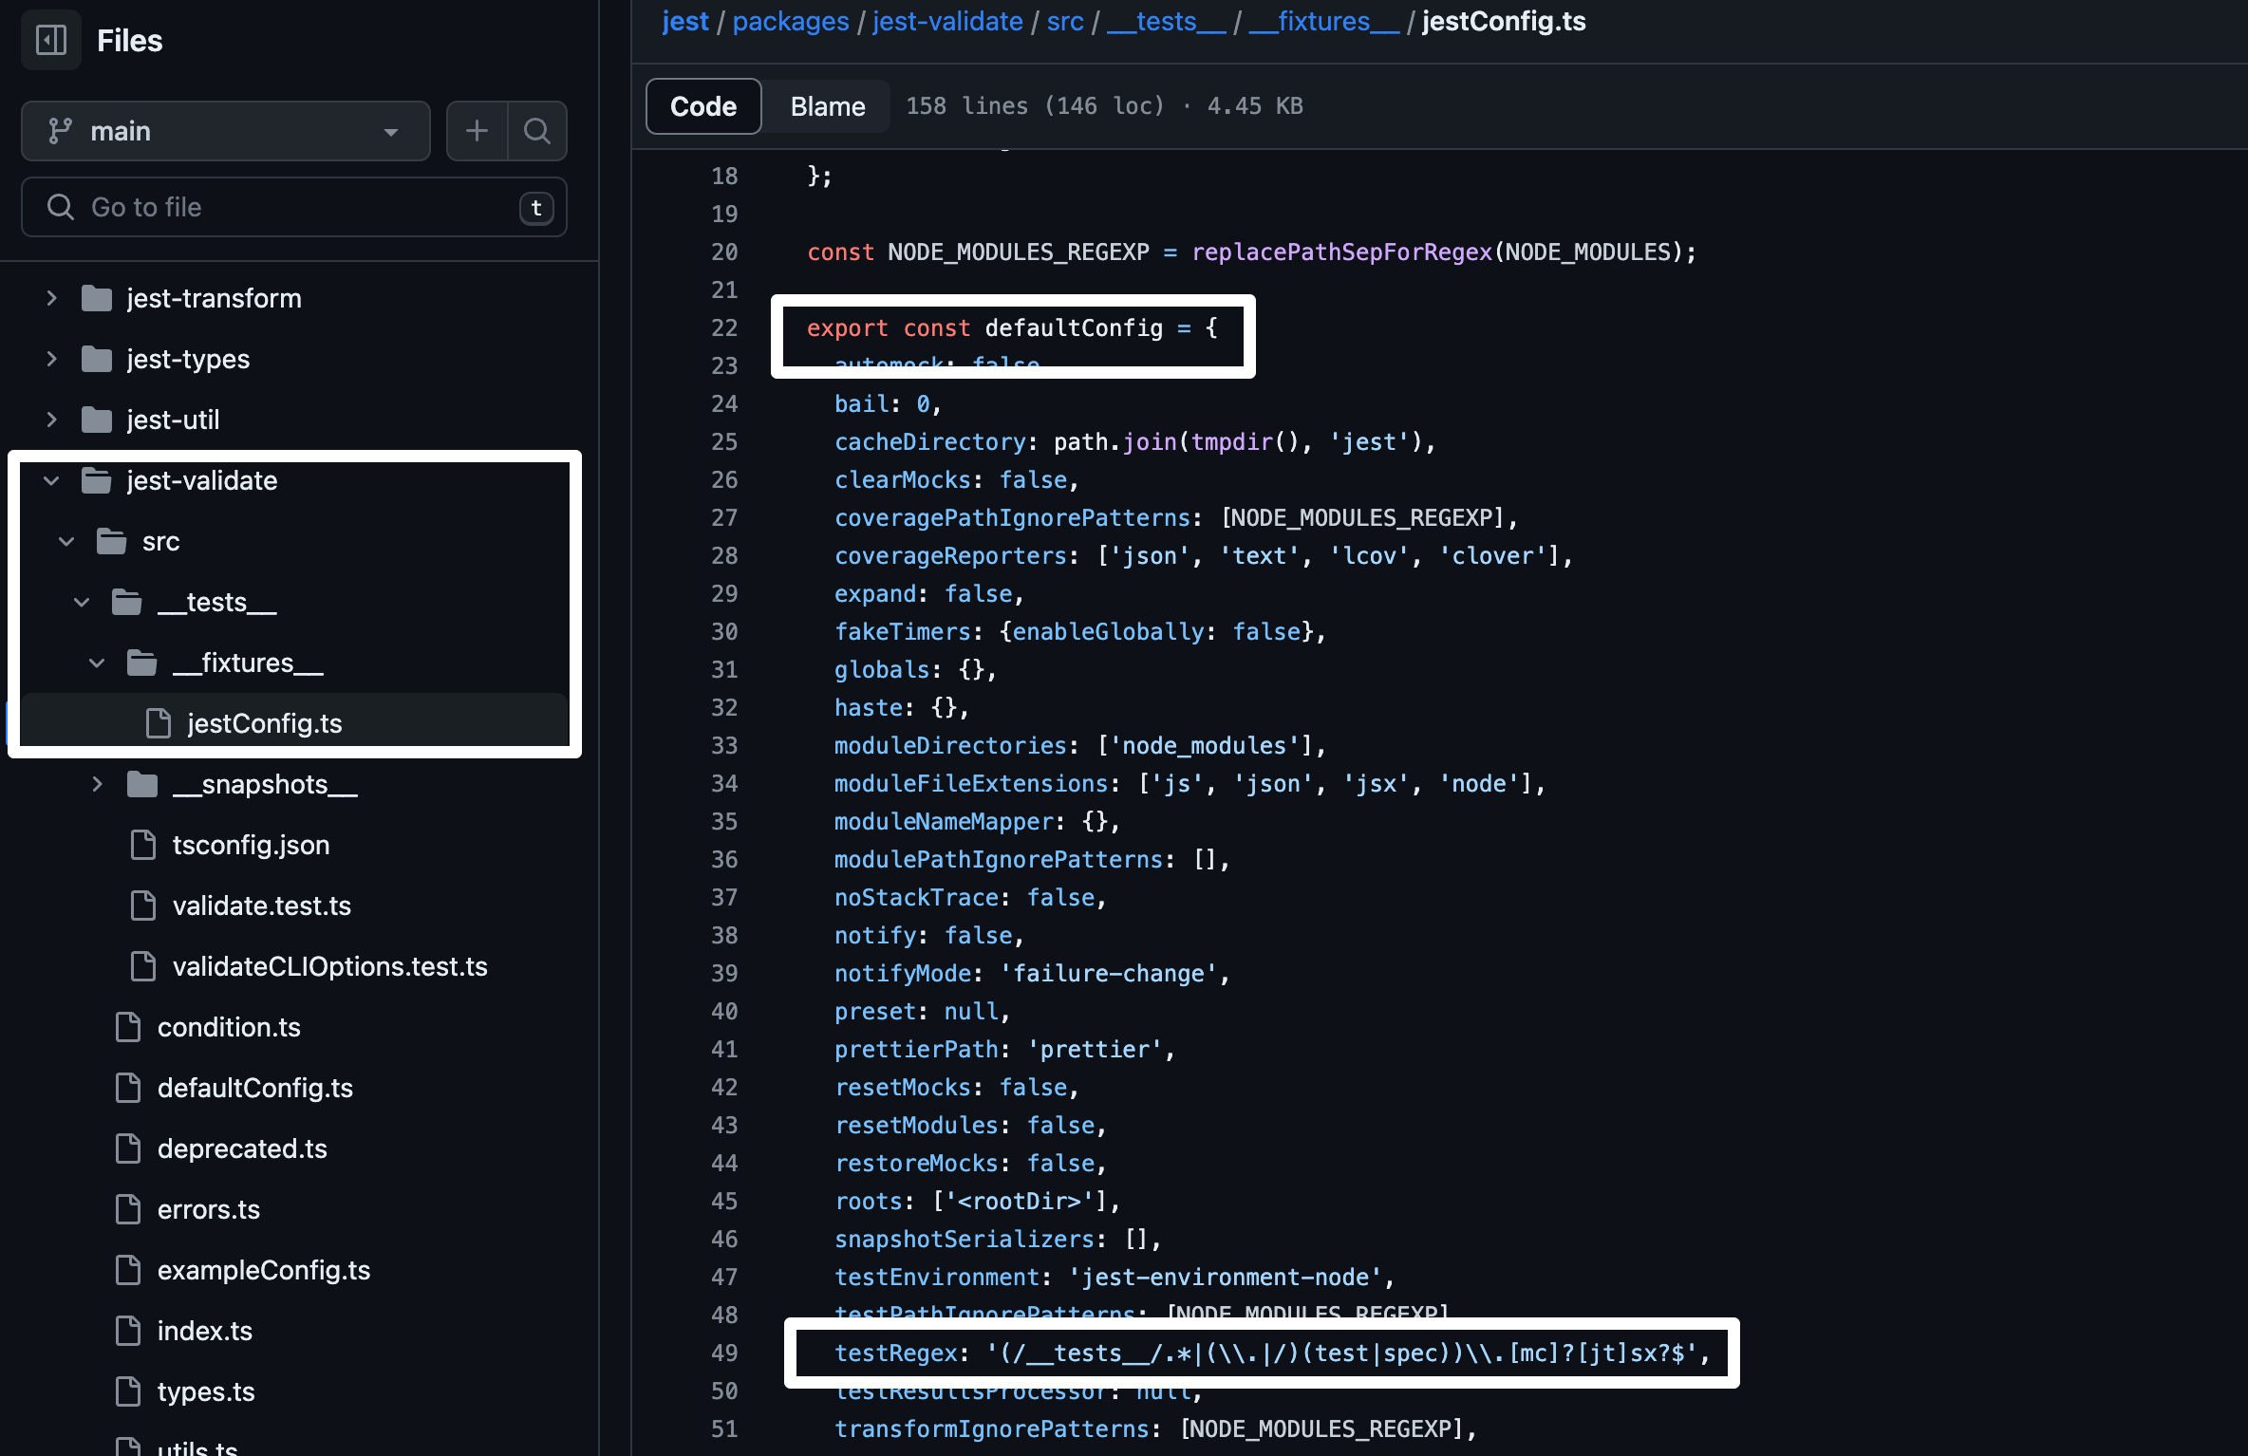Expand the __snapshots__ folder chevron

coord(97,784)
